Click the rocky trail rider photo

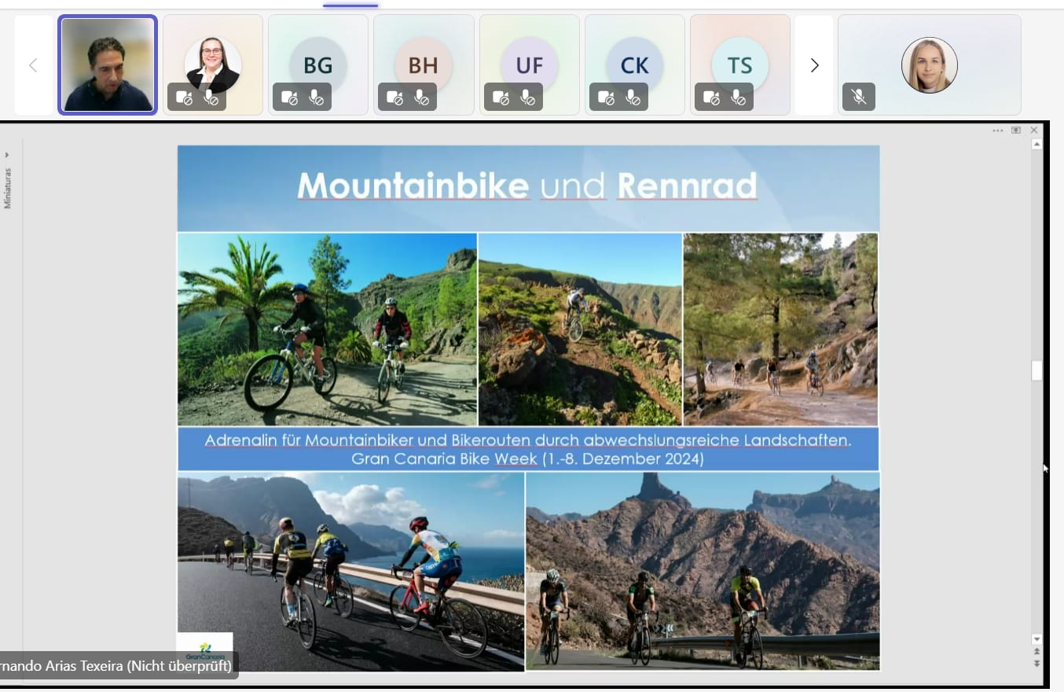pos(580,329)
